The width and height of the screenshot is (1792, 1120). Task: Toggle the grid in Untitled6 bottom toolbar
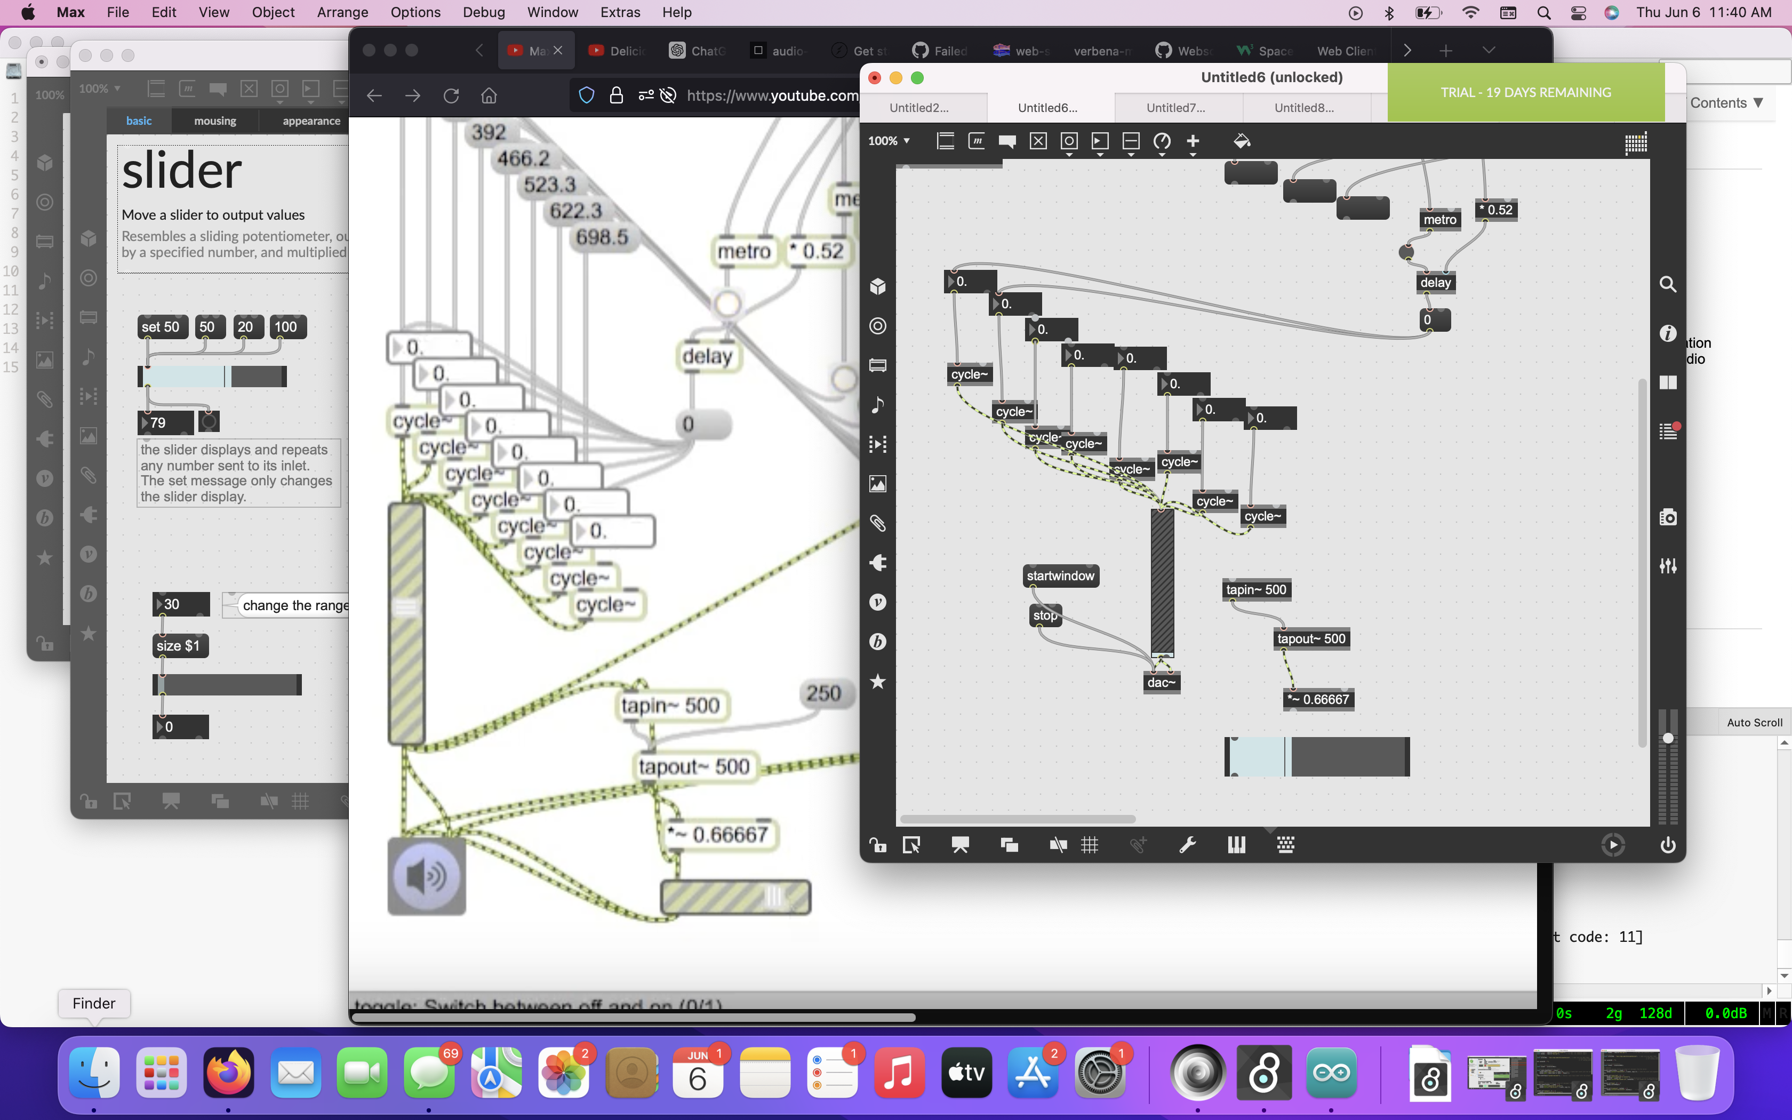click(1089, 844)
